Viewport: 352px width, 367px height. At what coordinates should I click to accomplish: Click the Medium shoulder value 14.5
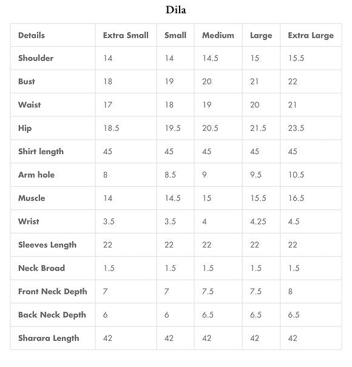click(x=211, y=58)
